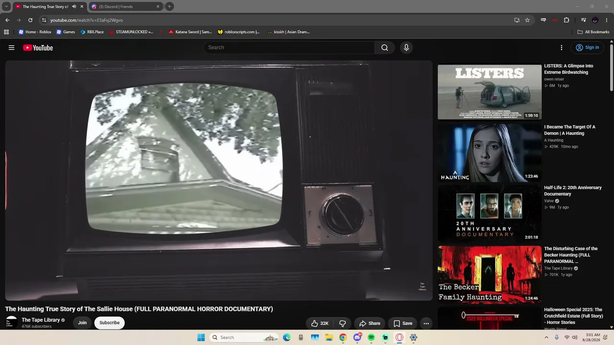Screen dimensions: 614x345
Task: Click the video player to pause
Action: pos(219,181)
